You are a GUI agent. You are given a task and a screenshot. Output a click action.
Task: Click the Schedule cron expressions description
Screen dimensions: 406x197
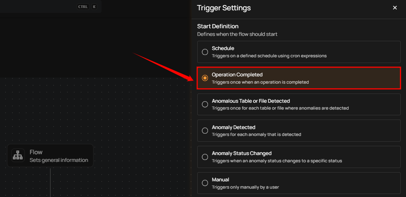[269, 56]
